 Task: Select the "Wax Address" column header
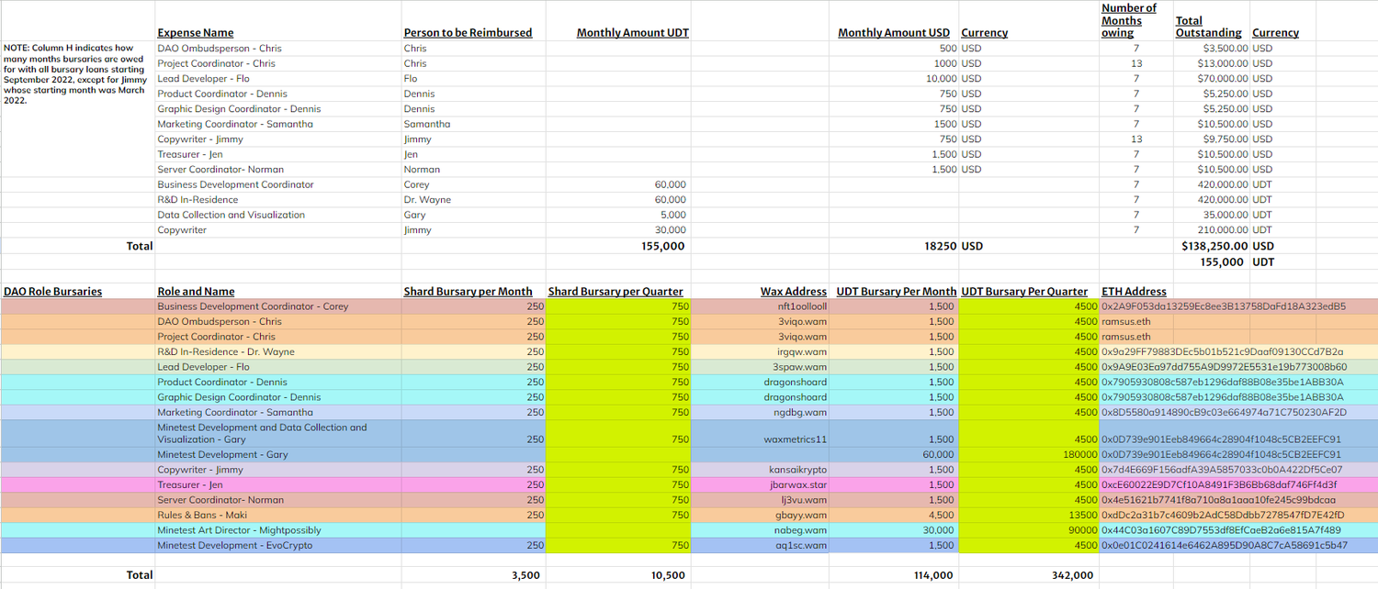(x=793, y=292)
